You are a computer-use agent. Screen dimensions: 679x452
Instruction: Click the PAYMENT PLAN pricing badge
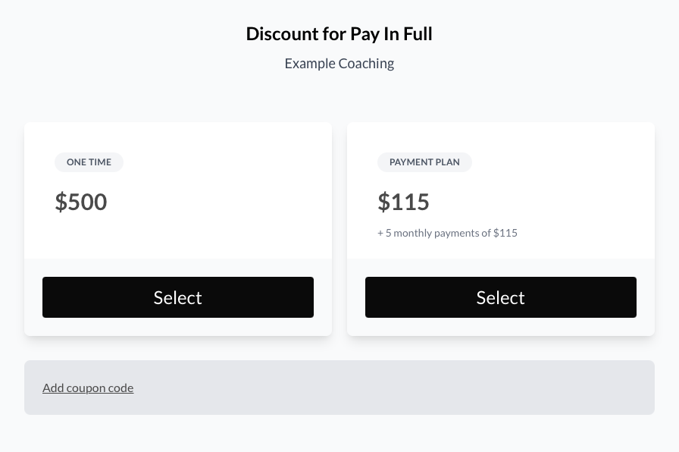point(424,162)
